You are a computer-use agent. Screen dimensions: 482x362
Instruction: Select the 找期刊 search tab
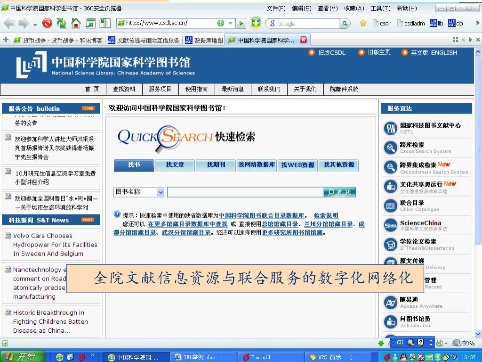click(x=216, y=165)
